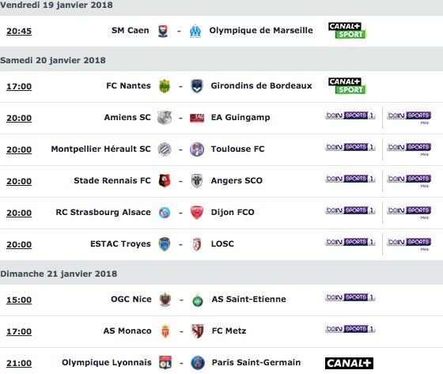443x374 pixels.
Task: Click the Paris Saint-Germain crest
Action: (198, 363)
